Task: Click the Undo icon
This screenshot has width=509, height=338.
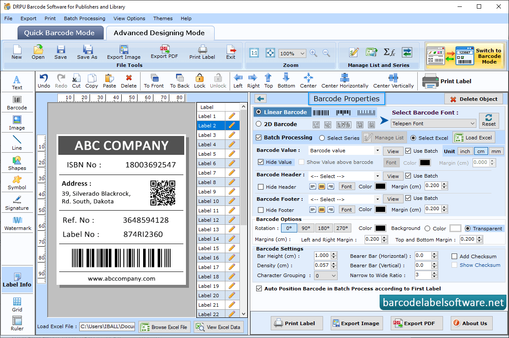Action: point(44,81)
